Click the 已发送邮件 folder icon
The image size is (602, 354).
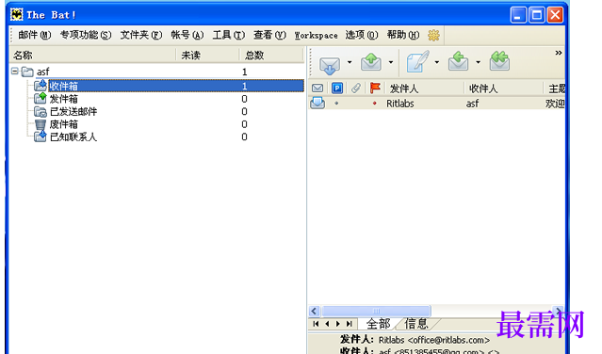41,112
